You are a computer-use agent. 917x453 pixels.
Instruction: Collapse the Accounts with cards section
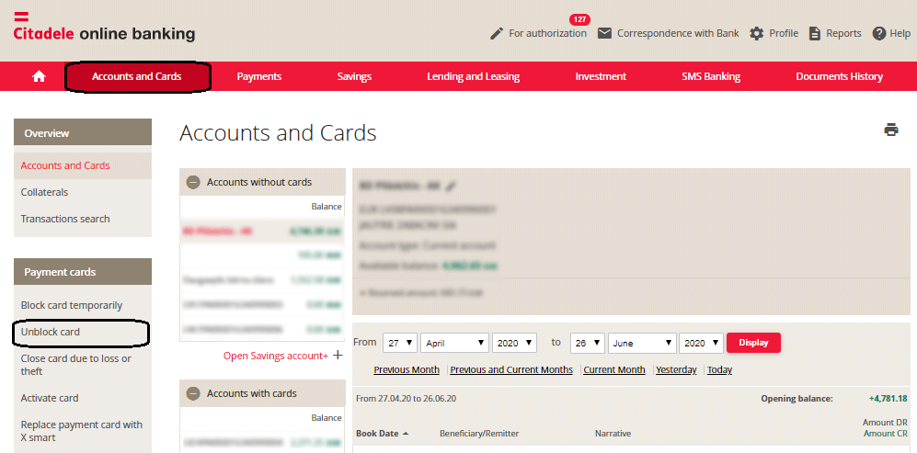(193, 394)
